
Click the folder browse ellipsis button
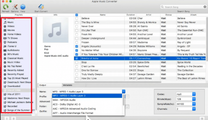[127, 107]
